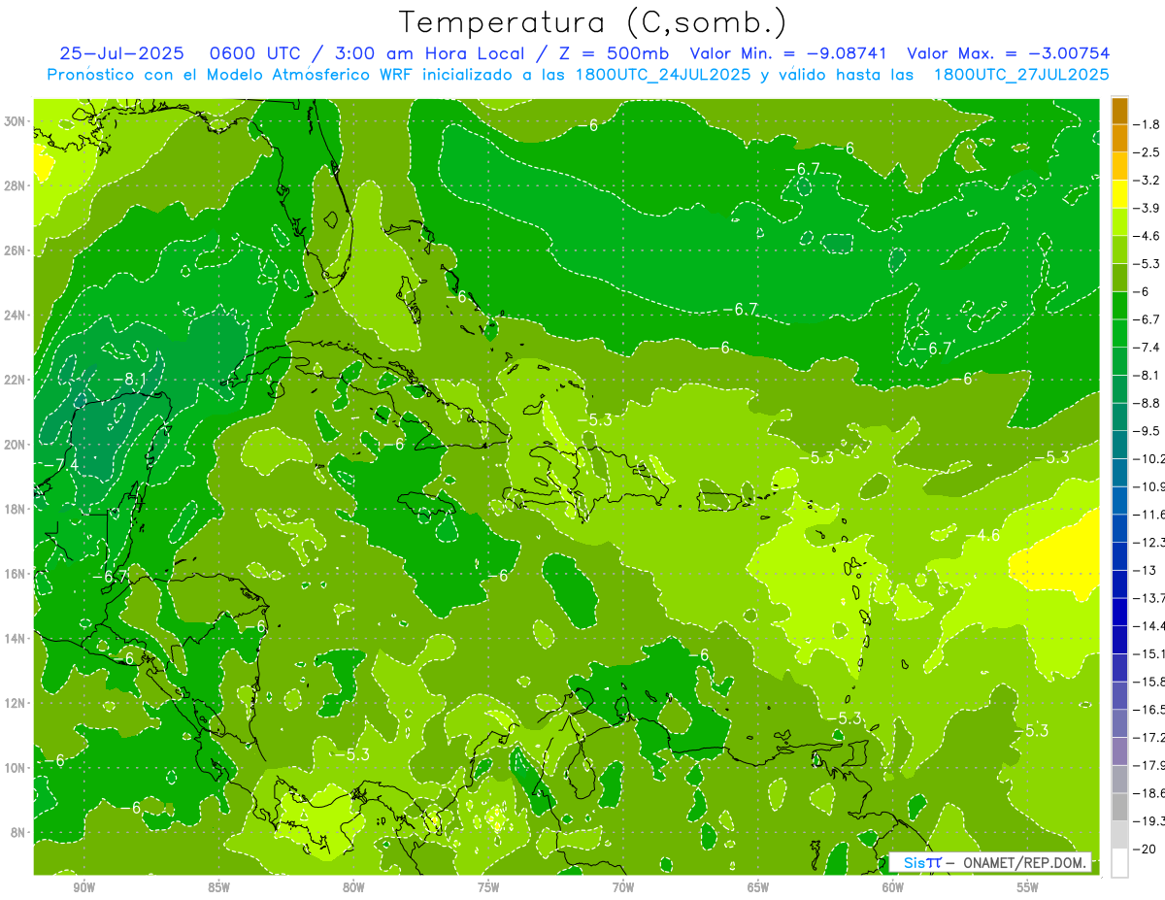
Task: Click the 'Valor Min. = -9.08741' readout
Action: pyautogui.click(x=787, y=53)
